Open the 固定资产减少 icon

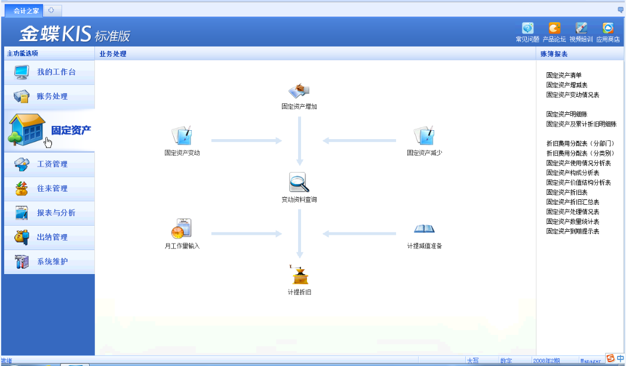[x=424, y=136]
